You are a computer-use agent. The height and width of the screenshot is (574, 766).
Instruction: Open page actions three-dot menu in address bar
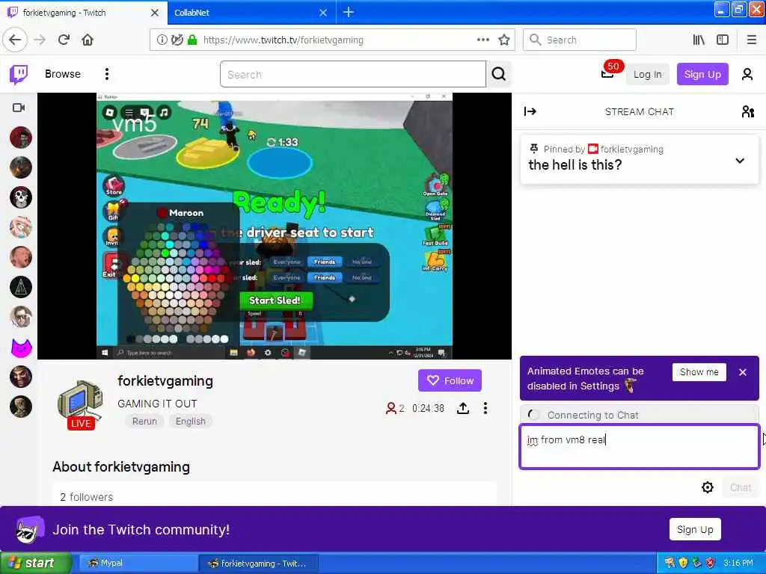pyautogui.click(x=482, y=40)
